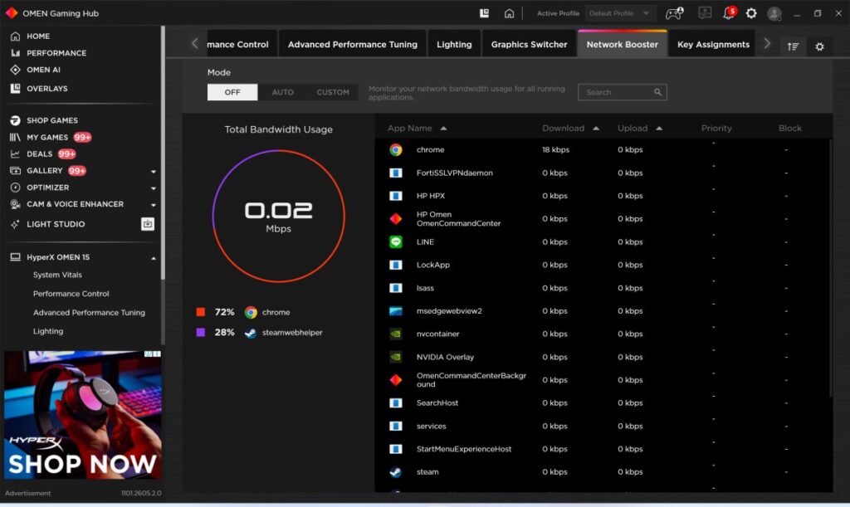Switch to Graphics Switcher tab

coord(529,45)
